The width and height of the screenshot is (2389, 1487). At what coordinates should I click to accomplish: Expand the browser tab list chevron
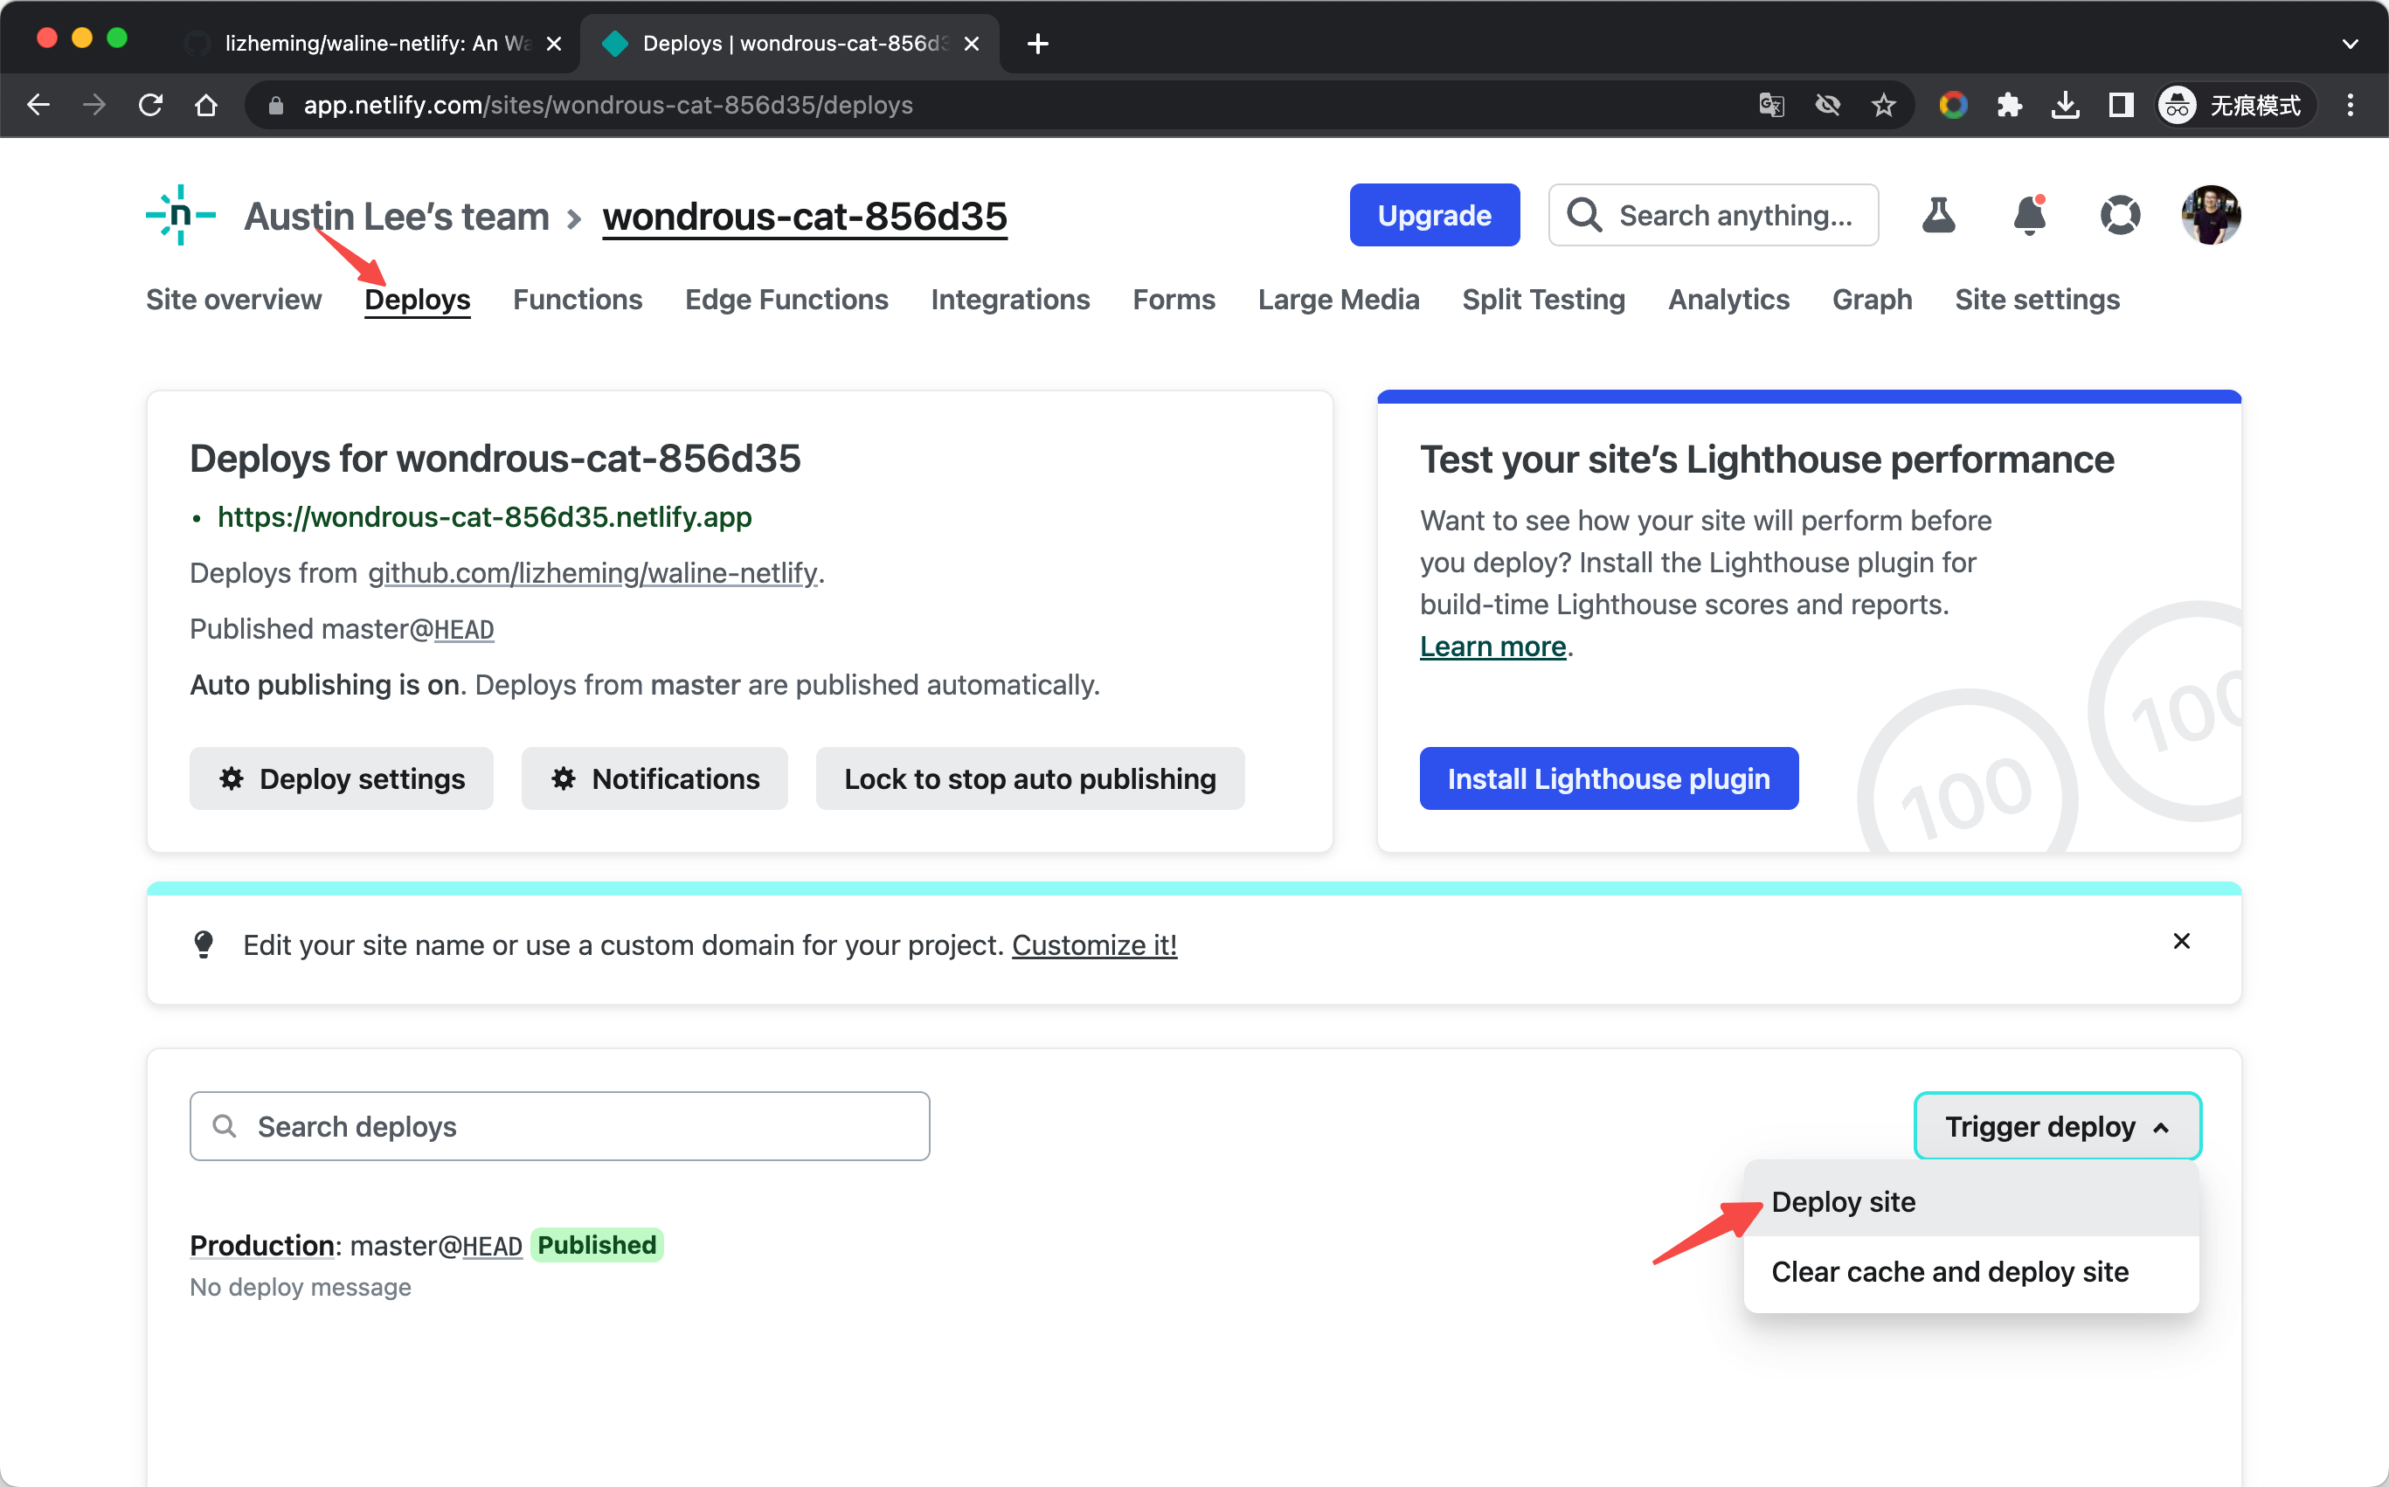click(x=2350, y=44)
